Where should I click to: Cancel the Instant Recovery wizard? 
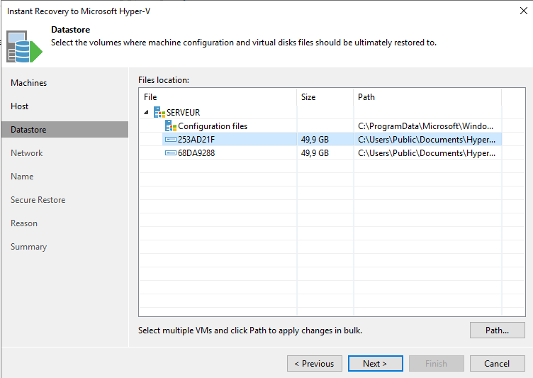coord(497,364)
